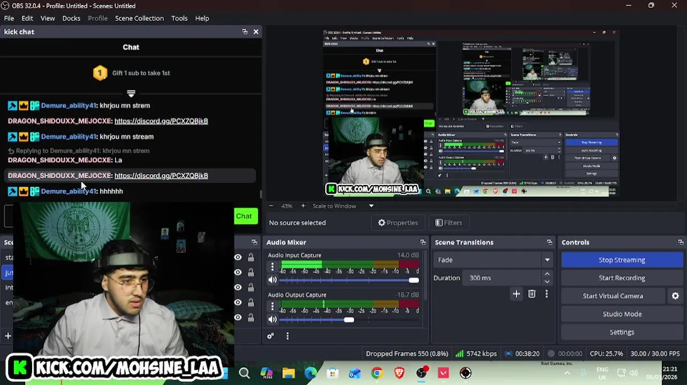The image size is (687, 385).
Task: Toggle visibility of the third source row
Action: pos(238,287)
